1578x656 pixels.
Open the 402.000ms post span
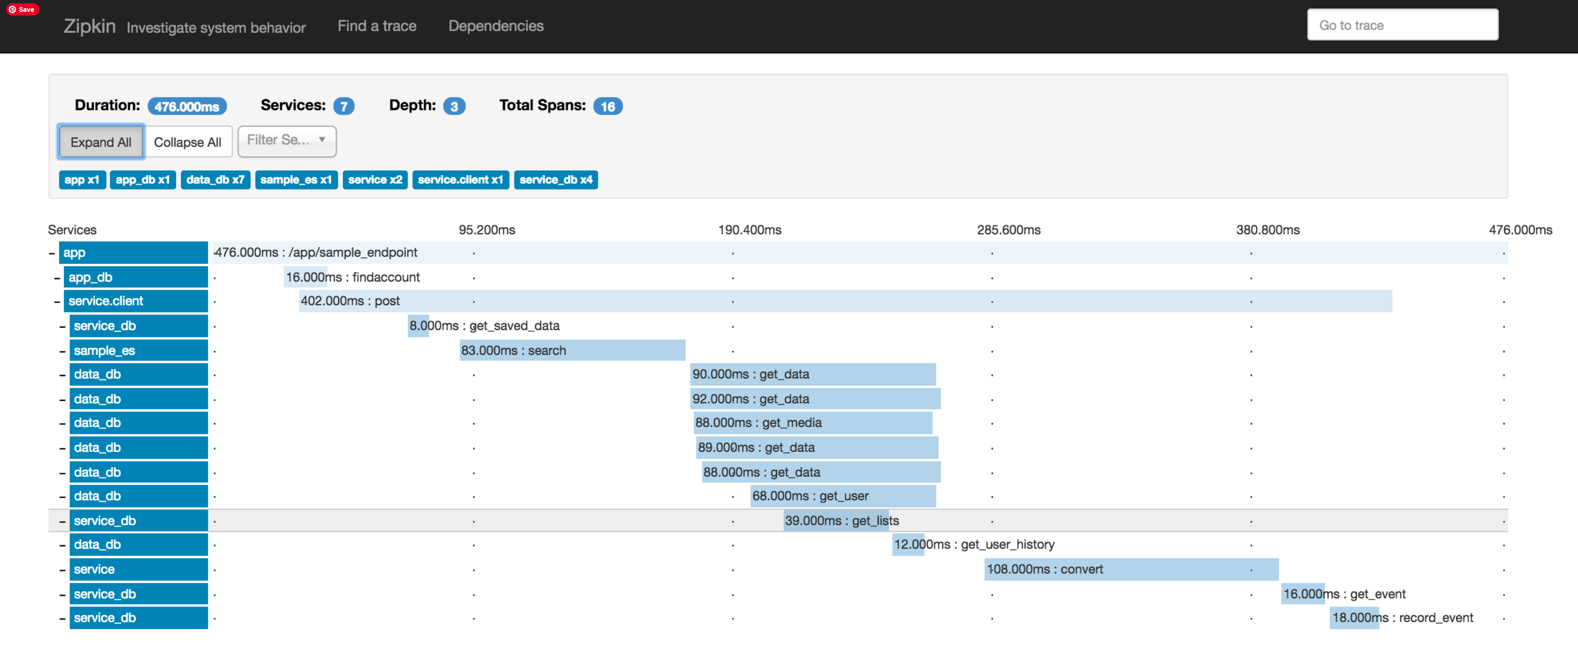click(845, 301)
